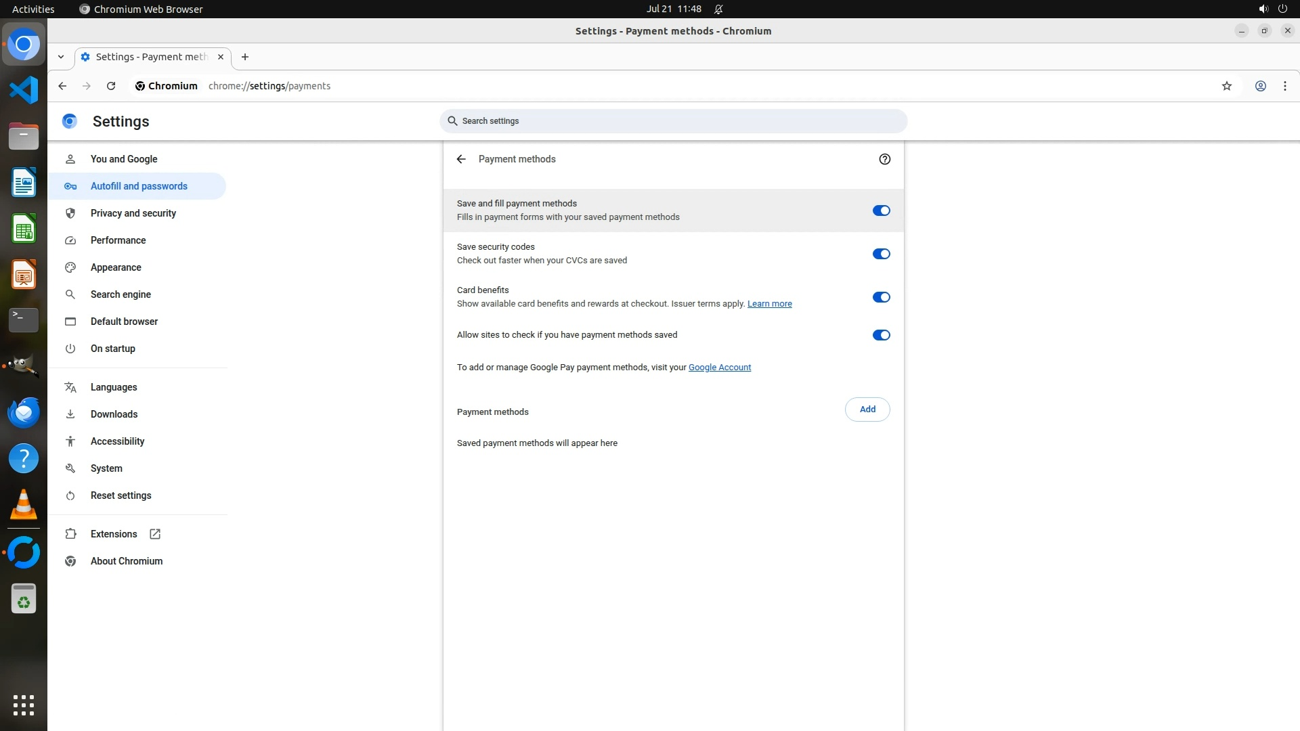The width and height of the screenshot is (1300, 731).
Task: Expand the tab search dropdown arrow
Action: click(61, 57)
